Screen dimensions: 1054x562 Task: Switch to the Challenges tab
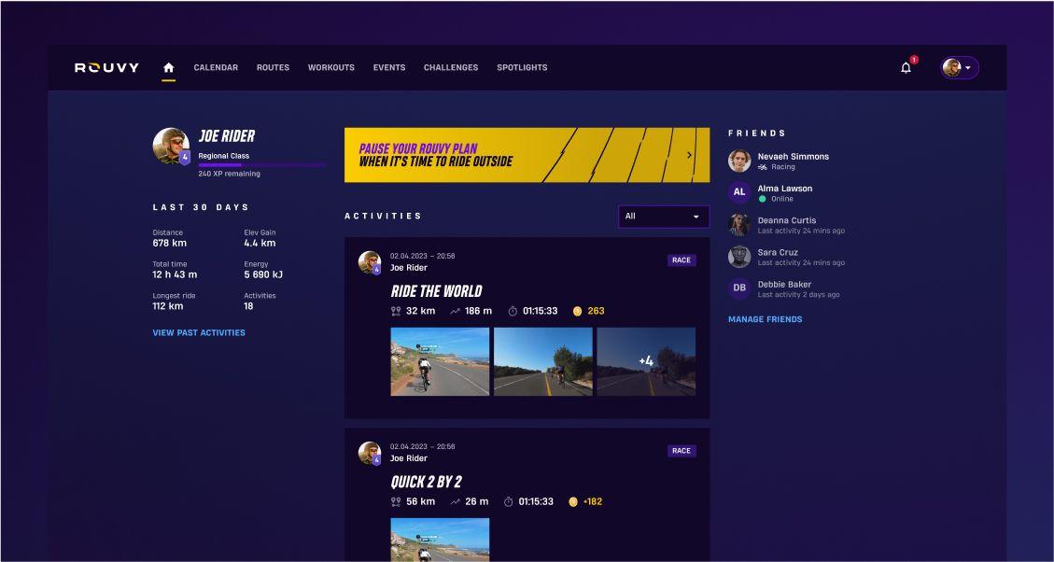(x=450, y=68)
